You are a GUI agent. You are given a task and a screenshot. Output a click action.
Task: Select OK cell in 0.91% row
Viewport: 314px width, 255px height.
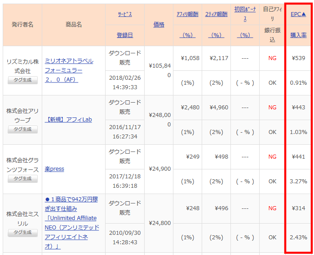click(272, 83)
